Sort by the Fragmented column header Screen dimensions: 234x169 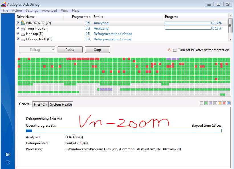(x=78, y=17)
